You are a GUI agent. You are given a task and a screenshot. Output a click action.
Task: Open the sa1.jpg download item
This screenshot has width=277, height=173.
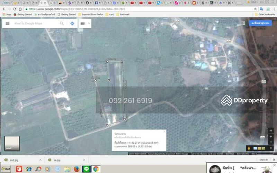coord(14,160)
